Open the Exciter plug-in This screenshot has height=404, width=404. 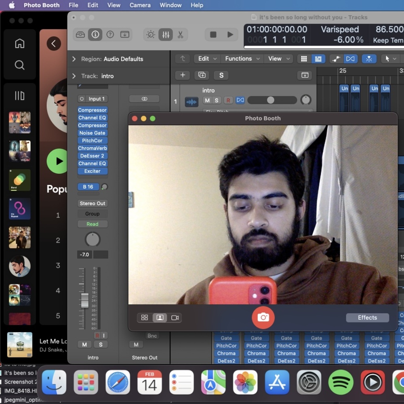(93, 171)
